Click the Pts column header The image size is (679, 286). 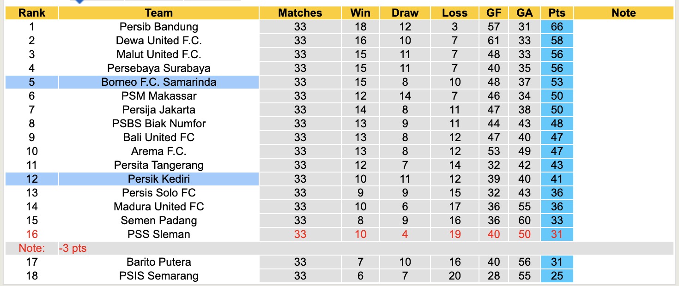pos(557,13)
